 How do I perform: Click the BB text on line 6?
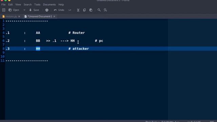(38, 41)
